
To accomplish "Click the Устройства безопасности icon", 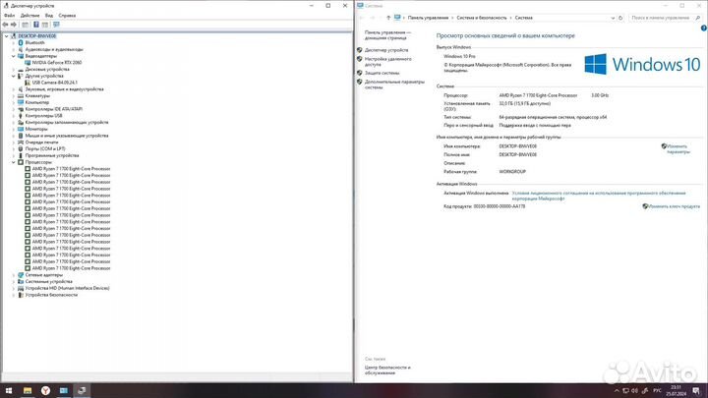I will pyautogui.click(x=21, y=295).
